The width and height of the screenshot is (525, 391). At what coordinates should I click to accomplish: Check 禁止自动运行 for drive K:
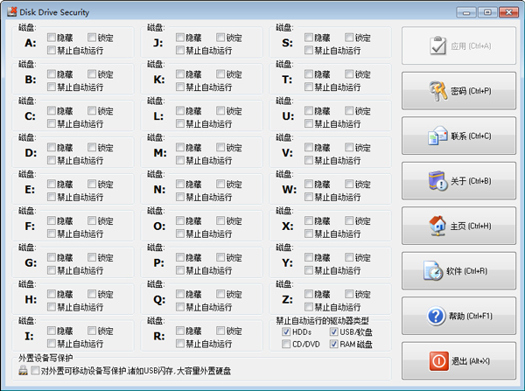(180, 87)
